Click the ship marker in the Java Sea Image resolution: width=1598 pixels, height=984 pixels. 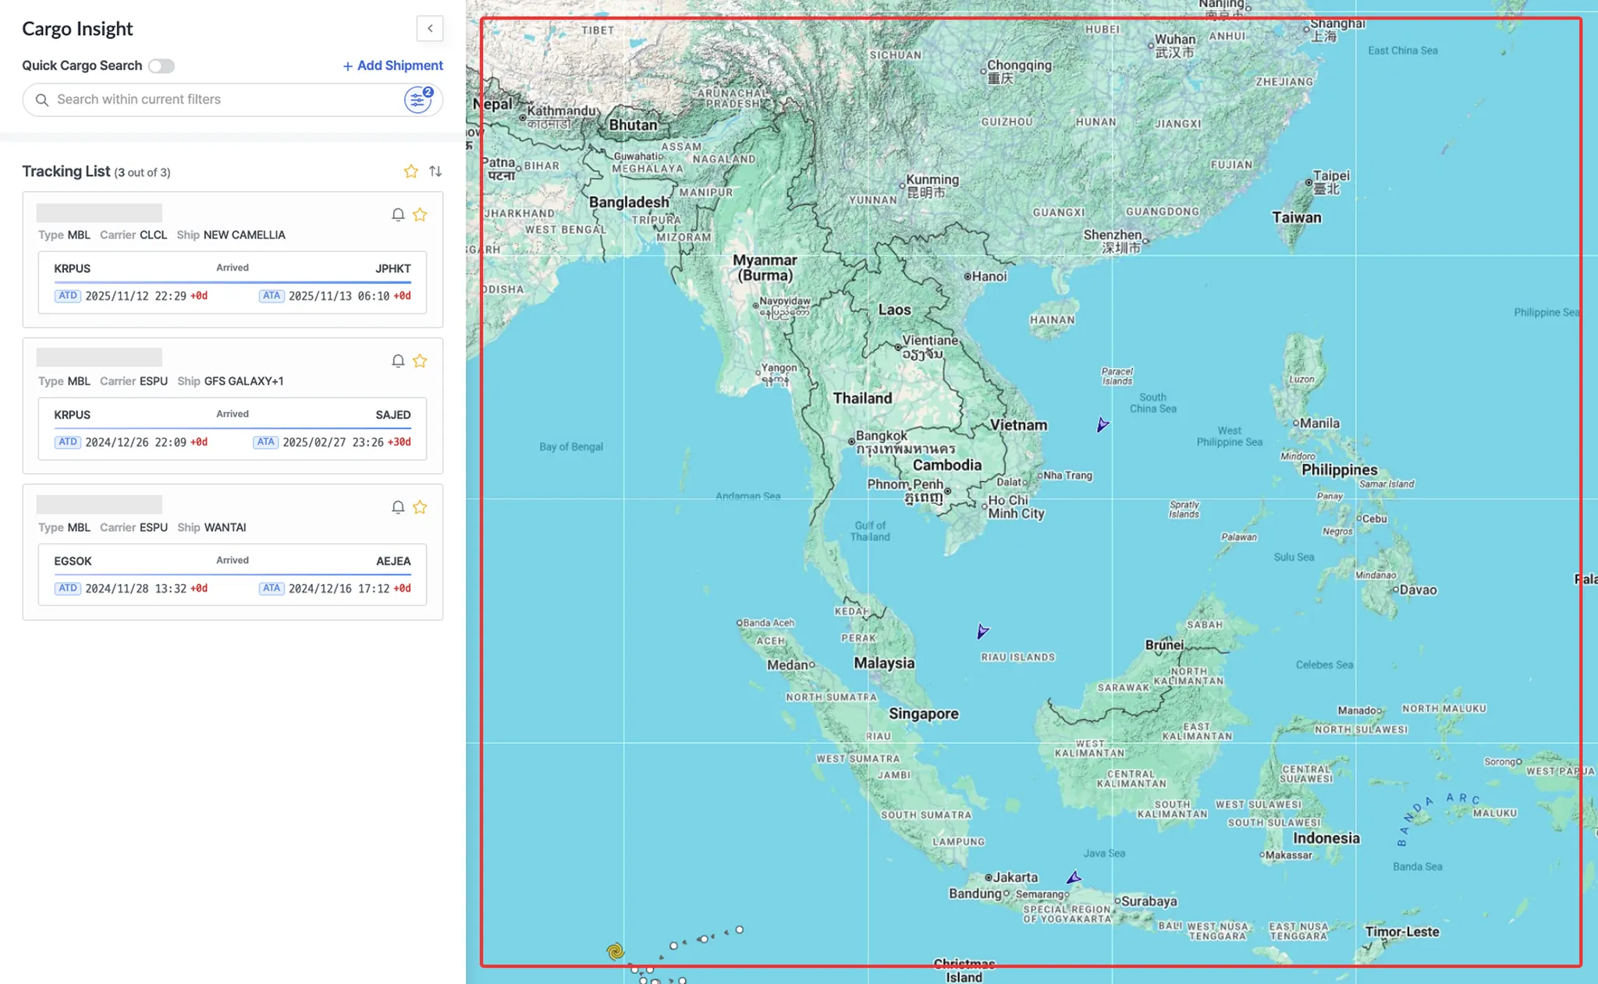[1074, 878]
